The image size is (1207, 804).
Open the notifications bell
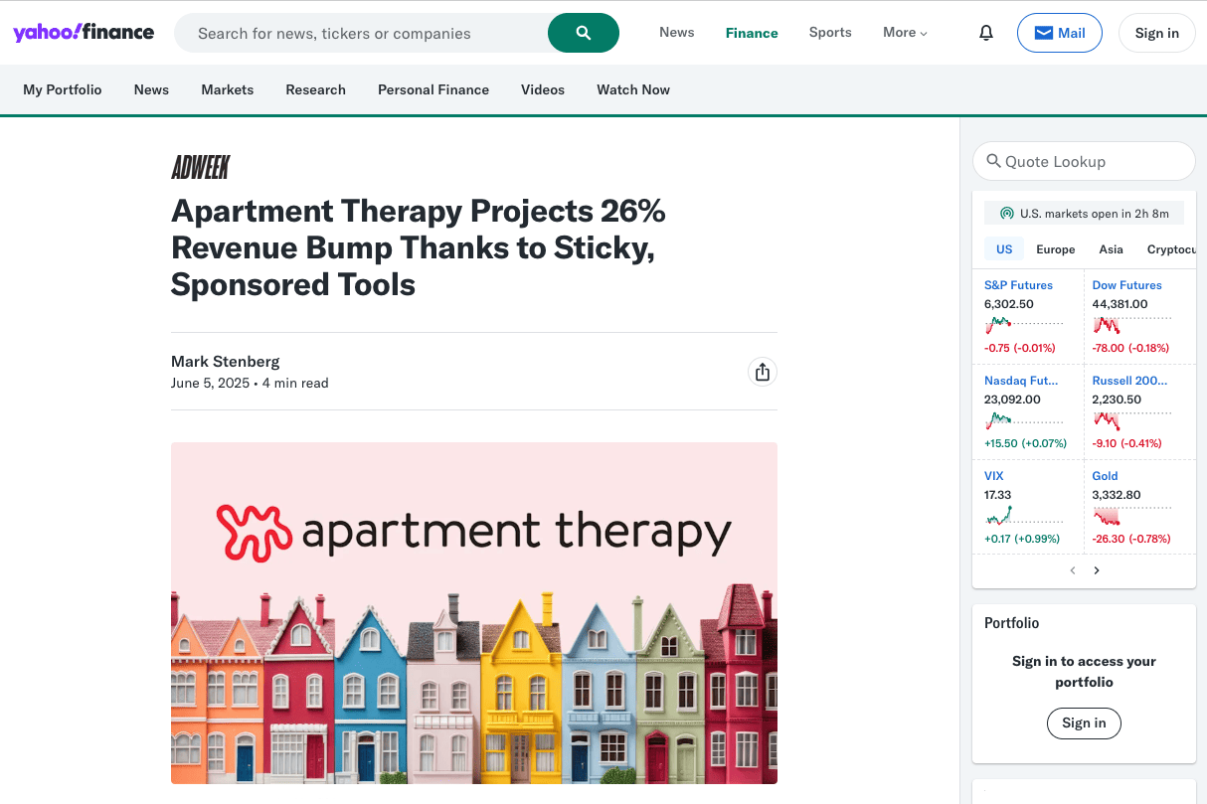(985, 33)
